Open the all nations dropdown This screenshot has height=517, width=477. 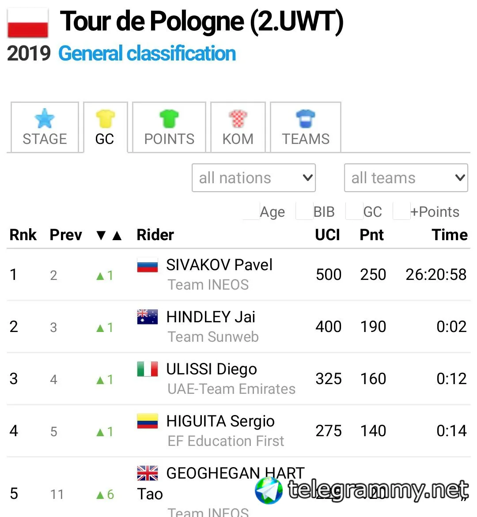(x=254, y=178)
